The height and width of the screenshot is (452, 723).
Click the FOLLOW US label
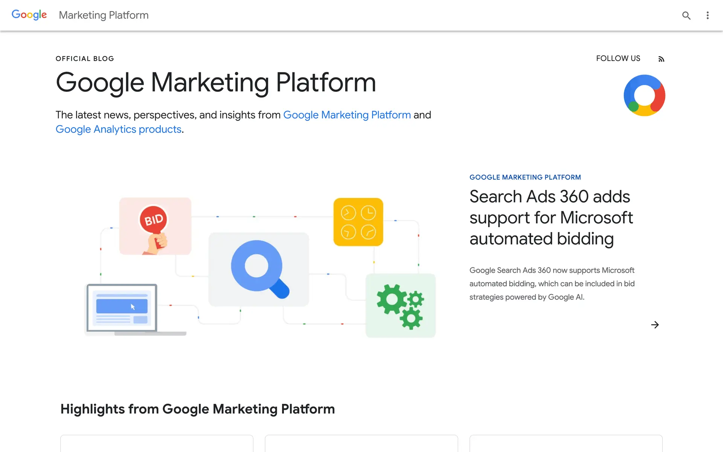click(618, 58)
